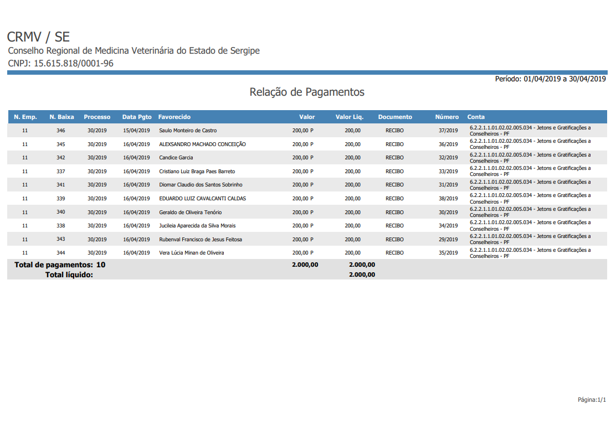Click the CNPJ number 15.615.818/0001-96
Image resolution: width=616 pixels, height=430 pixels.
(x=73, y=63)
